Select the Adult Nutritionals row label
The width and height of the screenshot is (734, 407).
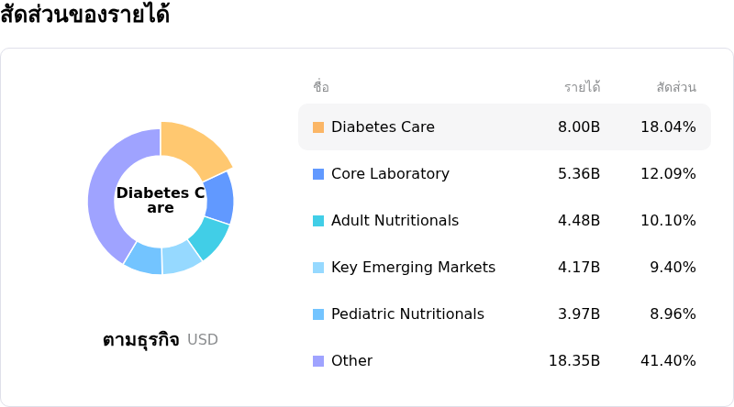(x=395, y=221)
